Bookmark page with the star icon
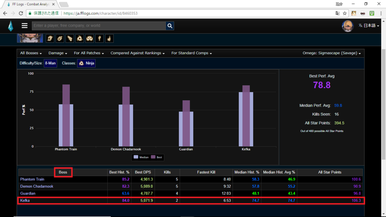This screenshot has width=386, height=217. [x=345, y=13]
